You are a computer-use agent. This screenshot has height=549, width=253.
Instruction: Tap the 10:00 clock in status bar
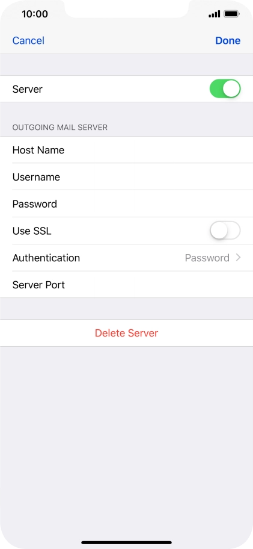pyautogui.click(x=35, y=14)
